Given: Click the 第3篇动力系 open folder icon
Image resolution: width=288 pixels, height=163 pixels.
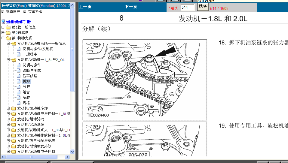Looking at the screenshot, I should pos(8,38).
